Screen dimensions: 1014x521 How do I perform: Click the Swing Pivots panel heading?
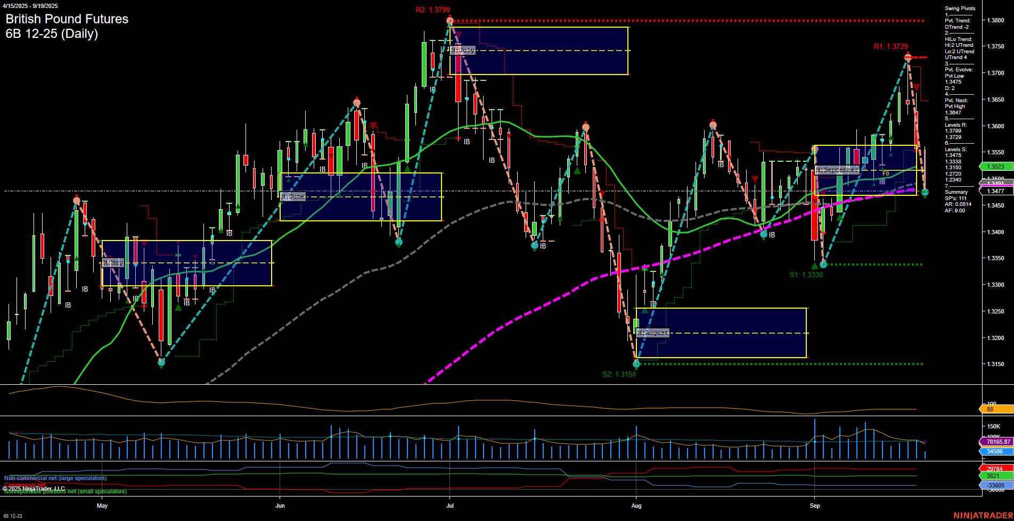(960, 9)
